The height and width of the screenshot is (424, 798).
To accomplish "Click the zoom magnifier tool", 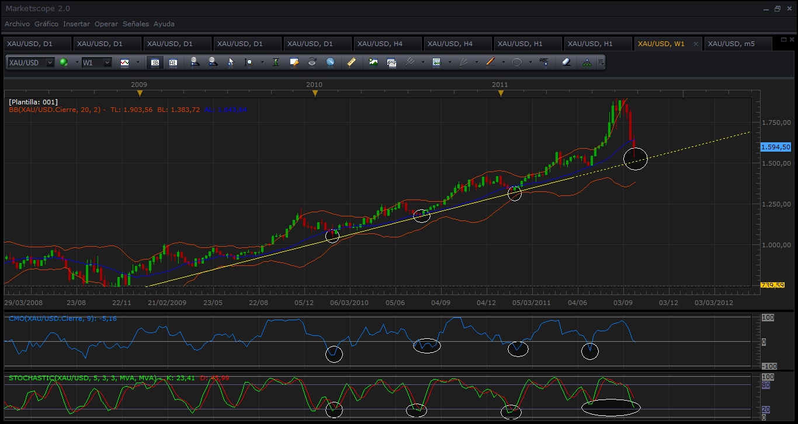I will click(249, 62).
